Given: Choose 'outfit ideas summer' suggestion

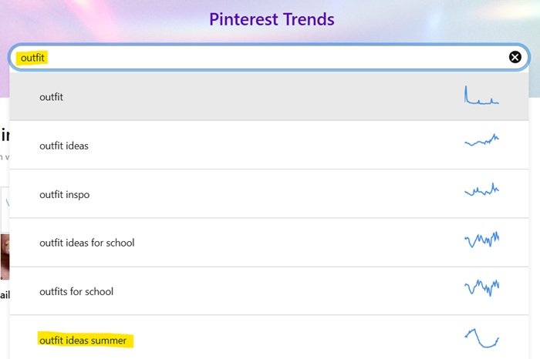Looking at the screenshot, I should 269,337.
